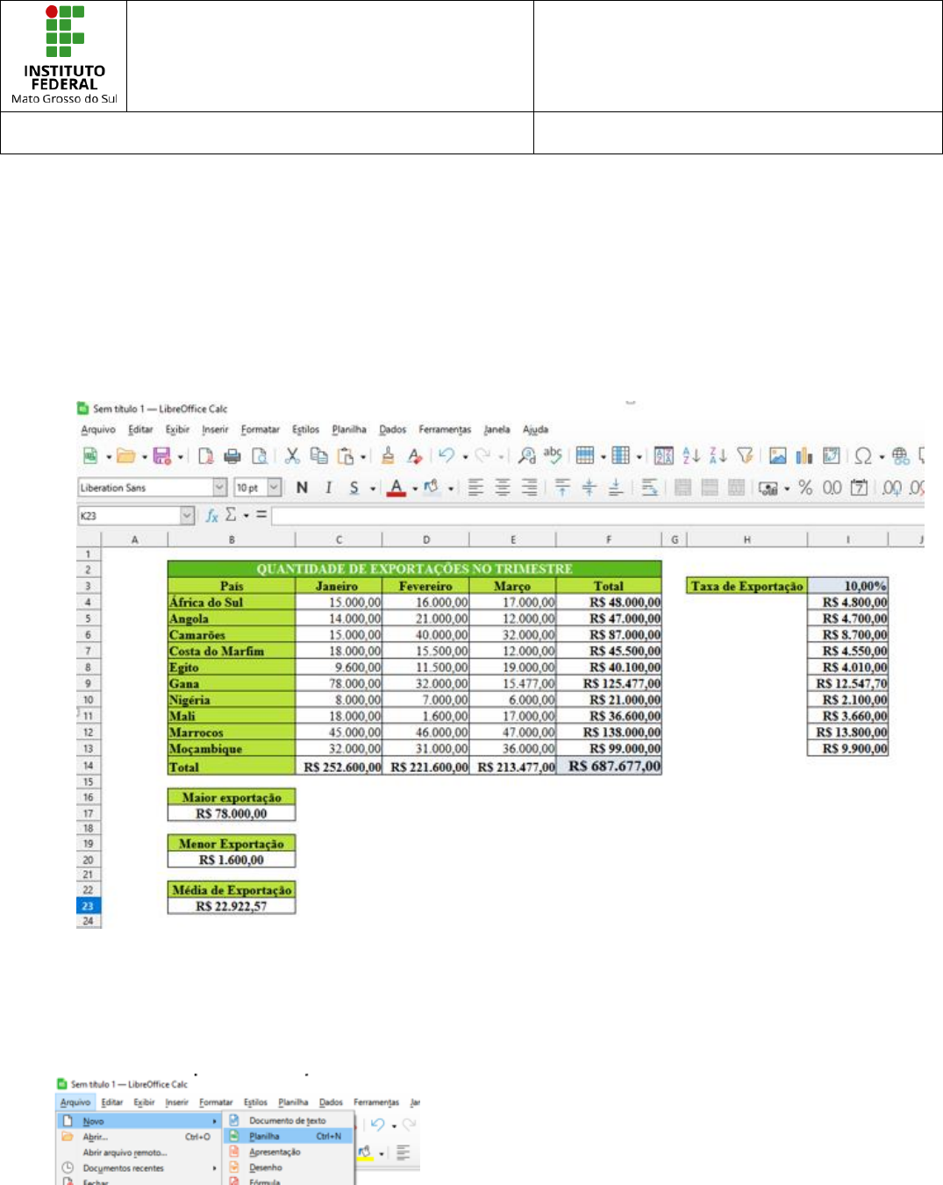Image resolution: width=943 pixels, height=1185 pixels.
Task: Click the Cut scissors icon
Action: [292, 456]
